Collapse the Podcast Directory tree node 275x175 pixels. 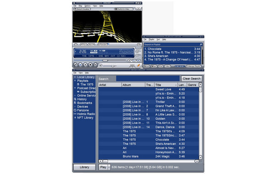pos(75,88)
